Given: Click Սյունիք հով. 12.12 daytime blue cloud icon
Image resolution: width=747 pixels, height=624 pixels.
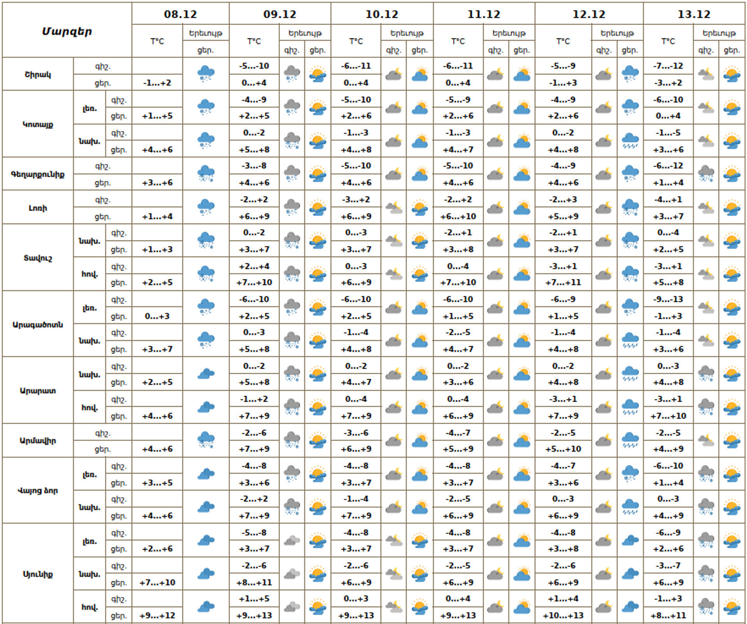Looking at the screenshot, I should pos(630,607).
